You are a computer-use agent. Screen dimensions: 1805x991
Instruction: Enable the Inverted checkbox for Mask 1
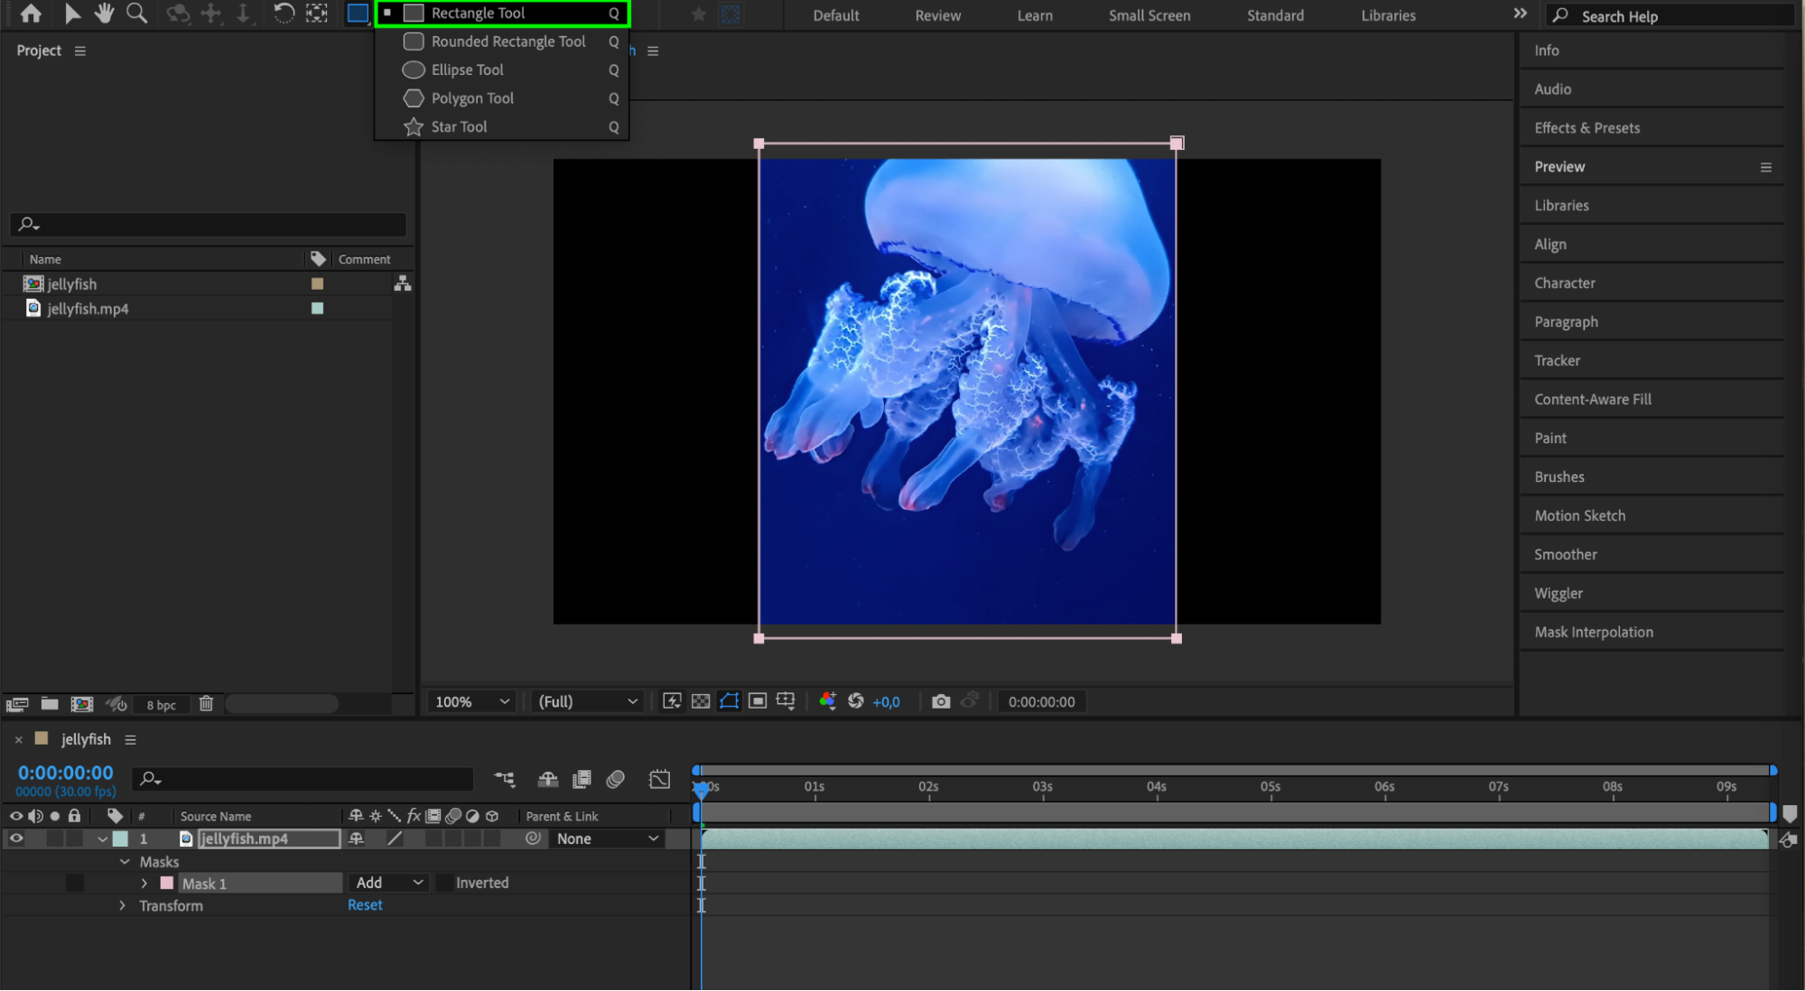(444, 883)
